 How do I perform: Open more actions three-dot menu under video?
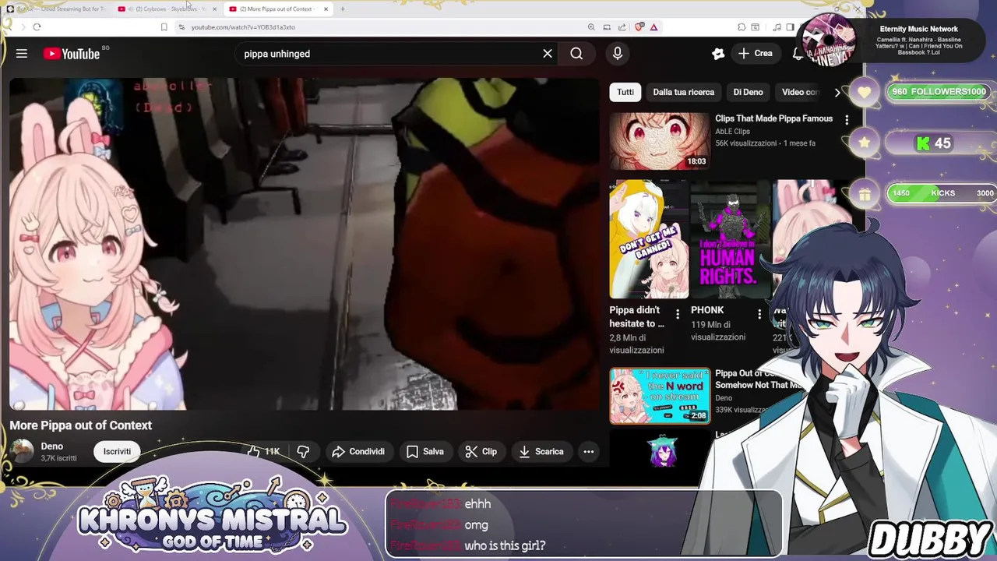click(x=589, y=451)
